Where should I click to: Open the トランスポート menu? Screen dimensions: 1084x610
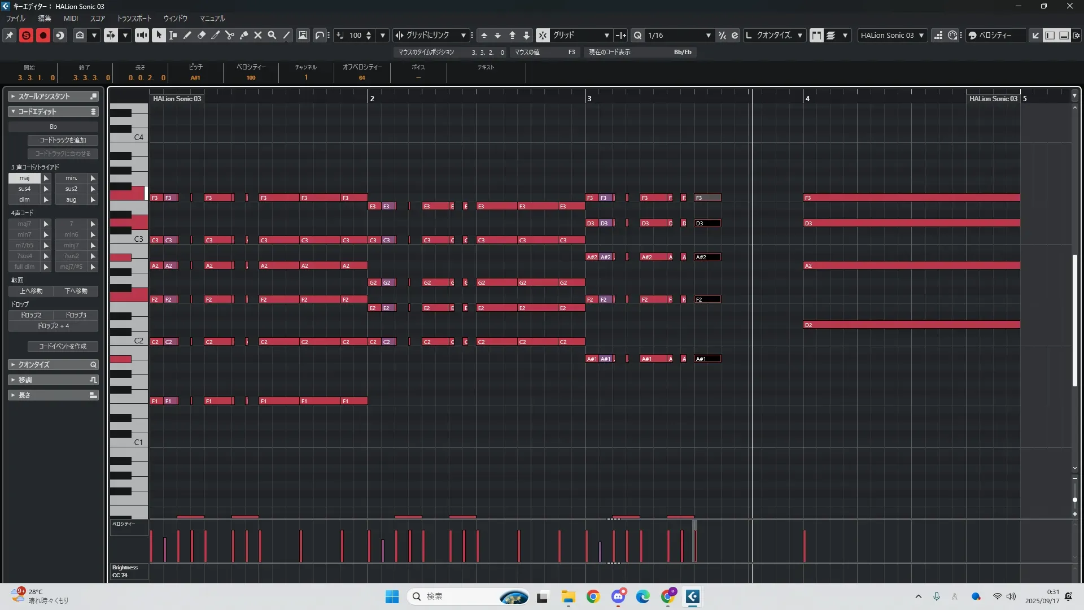click(x=134, y=19)
